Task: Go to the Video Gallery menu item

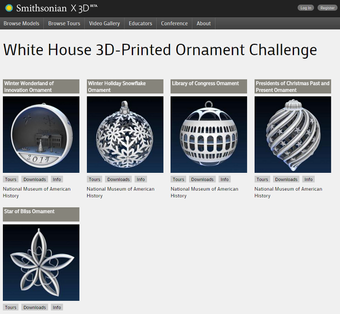Action: tap(104, 24)
